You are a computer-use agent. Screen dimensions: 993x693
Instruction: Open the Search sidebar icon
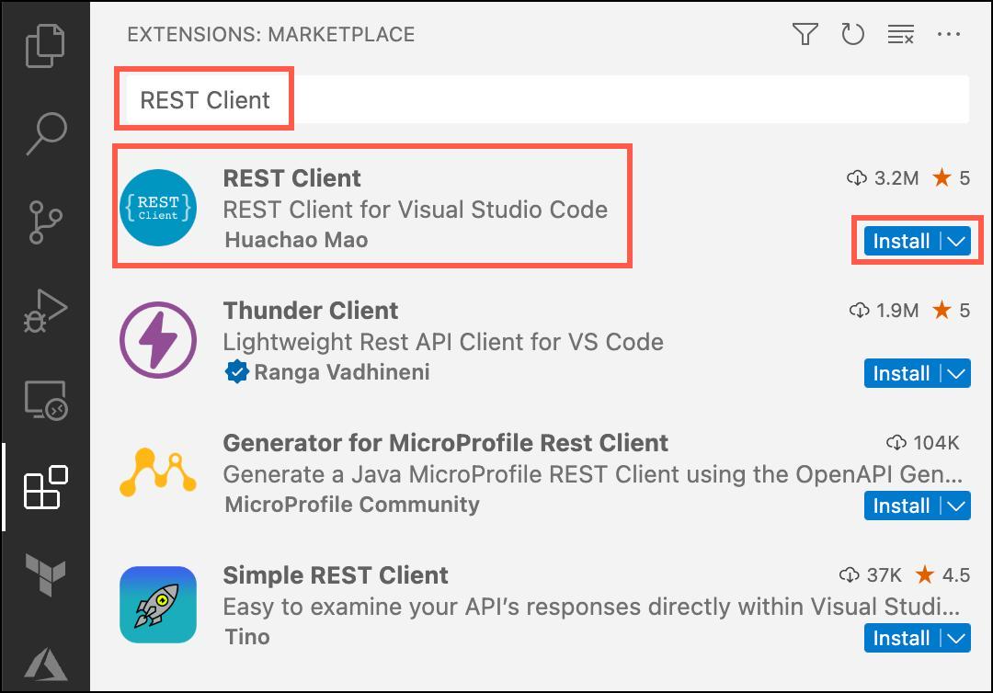coord(43,133)
